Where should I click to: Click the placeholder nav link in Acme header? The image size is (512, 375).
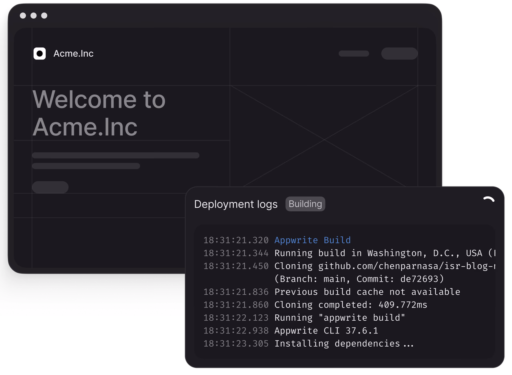354,54
